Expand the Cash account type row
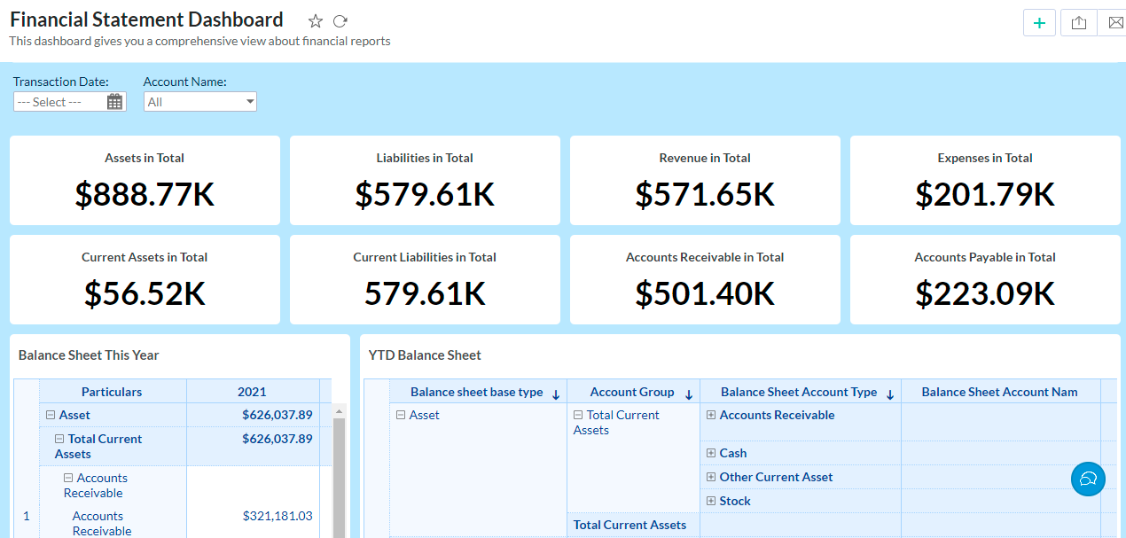 [x=711, y=453]
